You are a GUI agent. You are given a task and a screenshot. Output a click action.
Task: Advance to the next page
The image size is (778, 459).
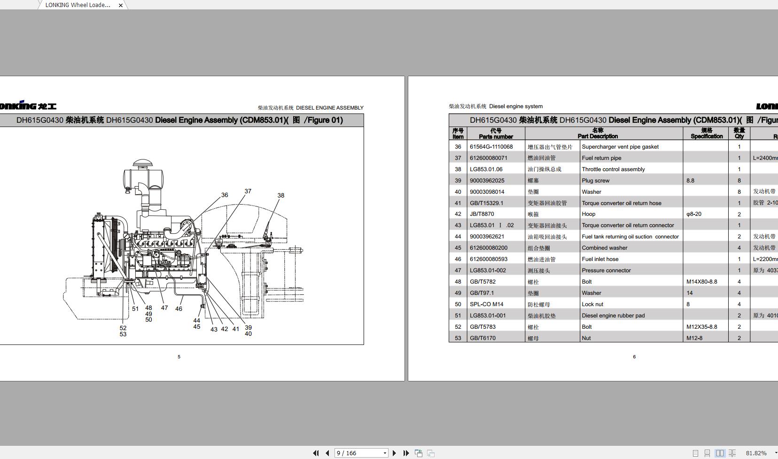point(394,452)
